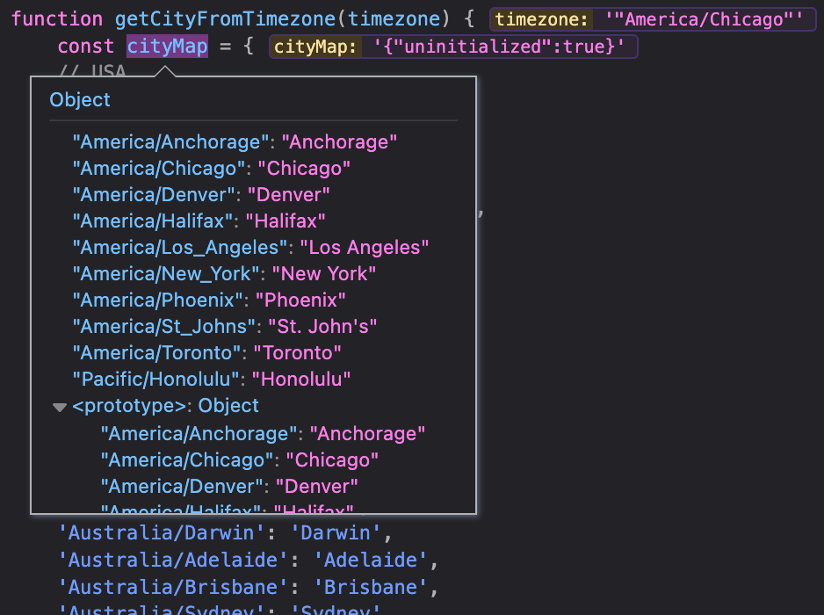
Task: Click "America/Anchorage" under the prototype node
Action: [263, 433]
